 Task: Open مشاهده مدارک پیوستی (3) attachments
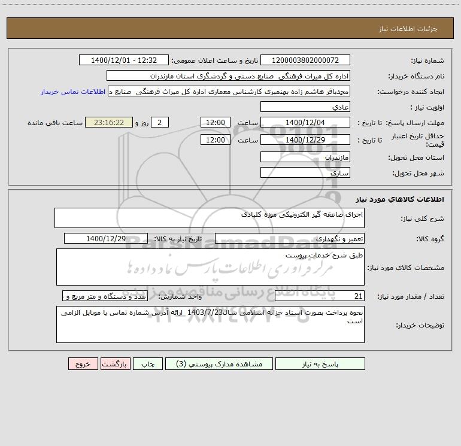219,364
